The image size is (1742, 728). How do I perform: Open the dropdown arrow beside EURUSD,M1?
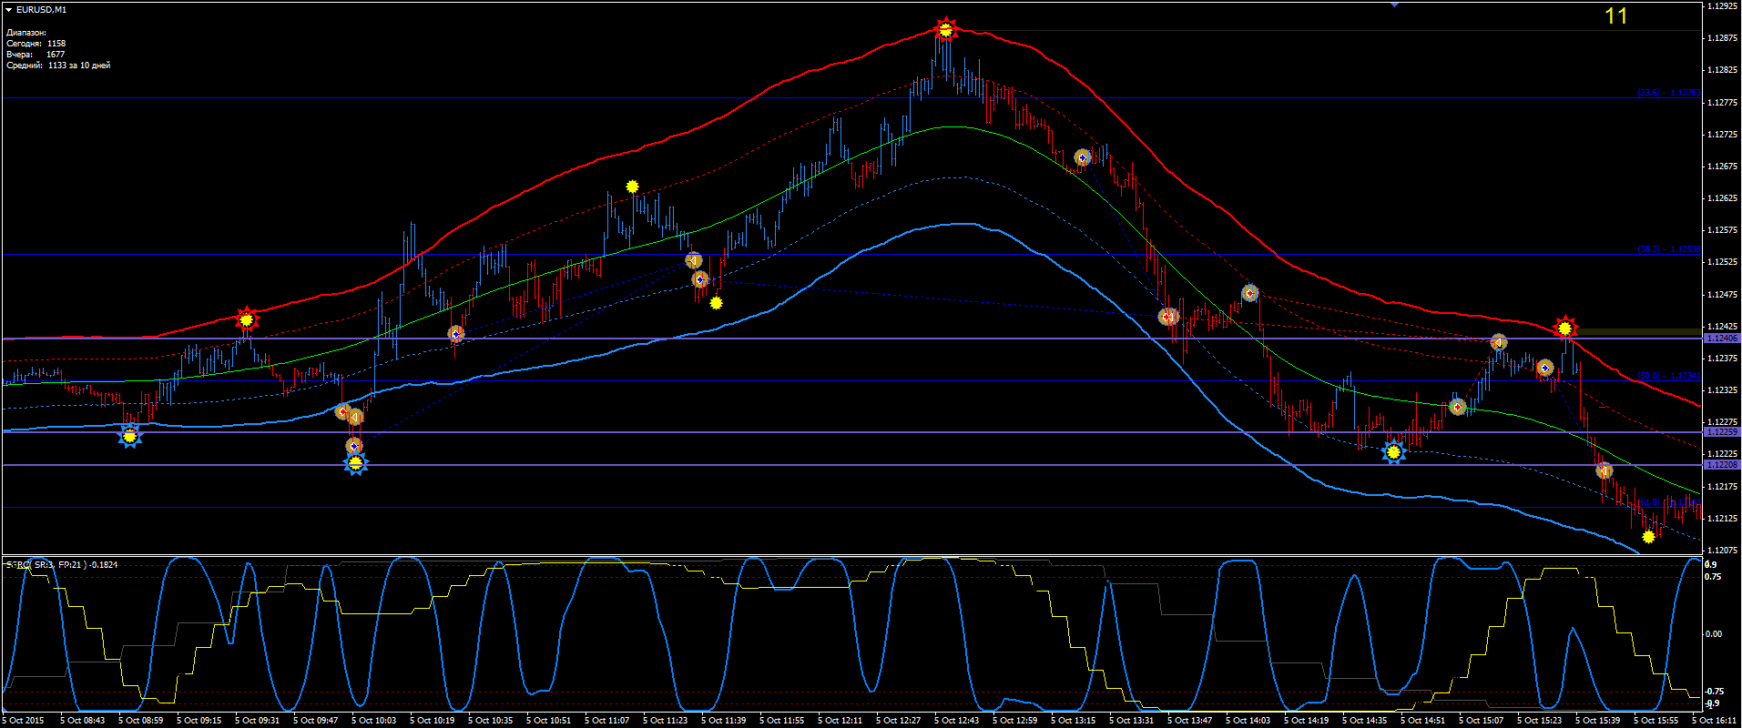(8, 9)
